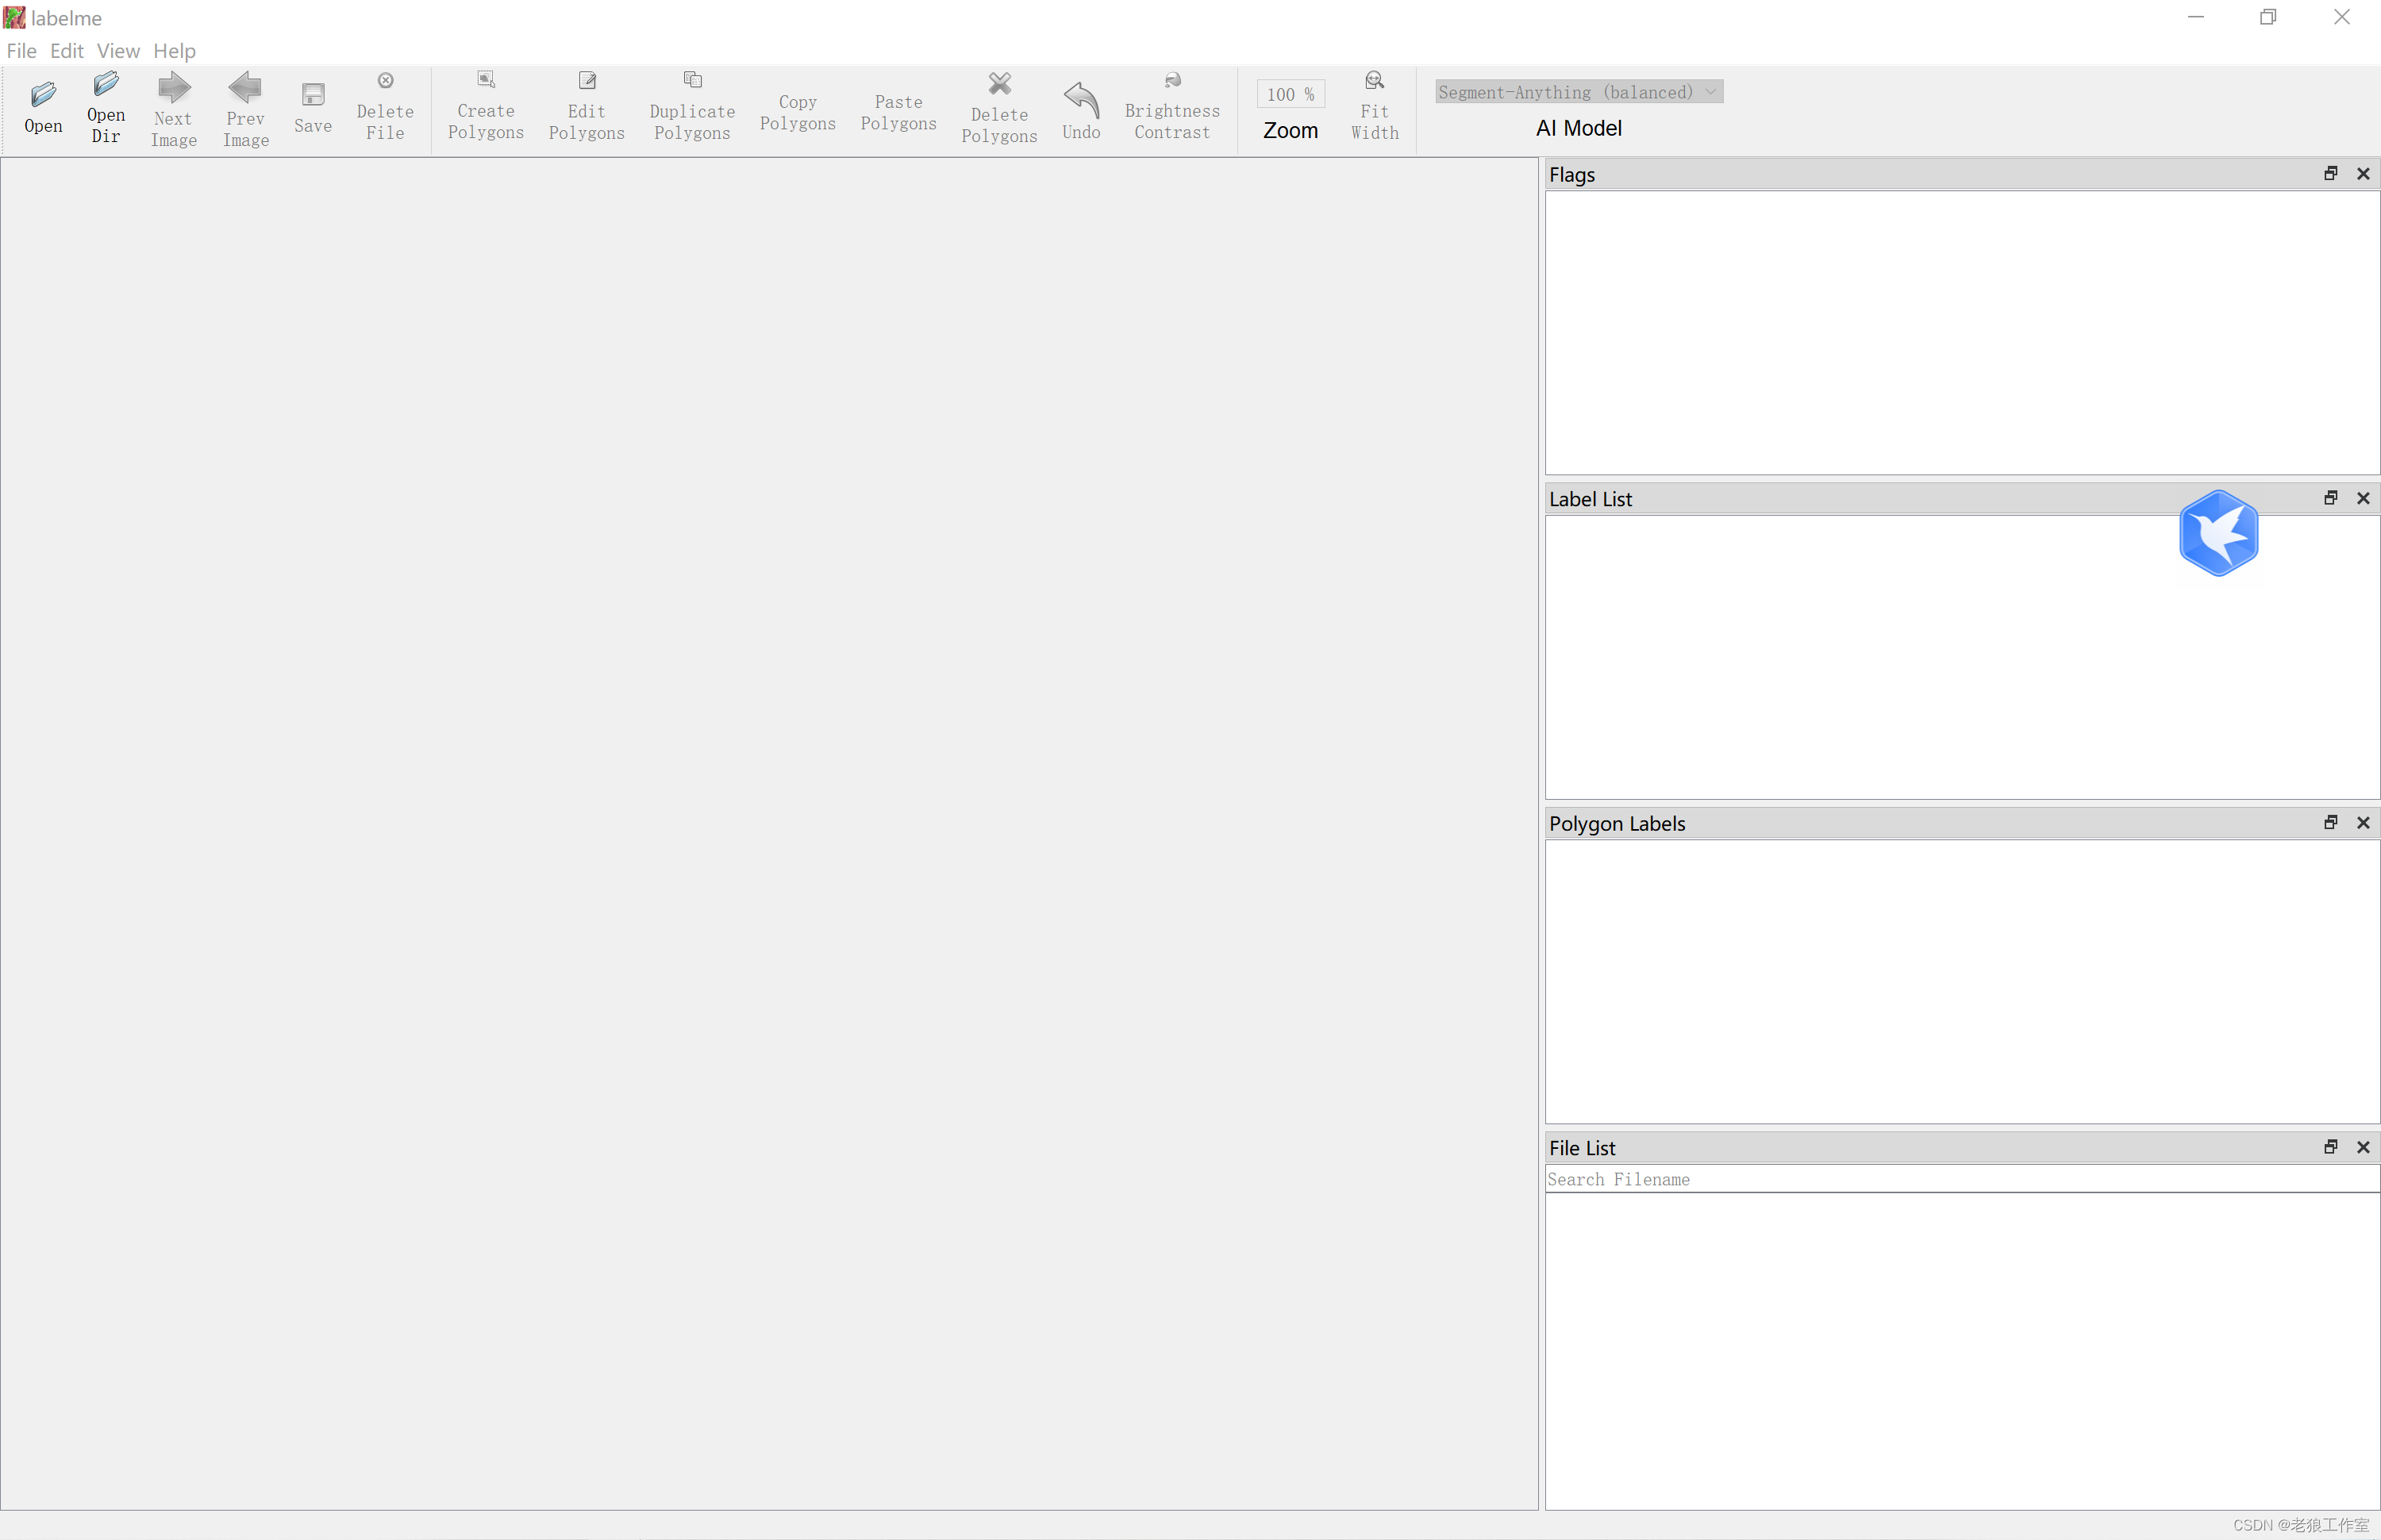Open the View menu

point(118,51)
